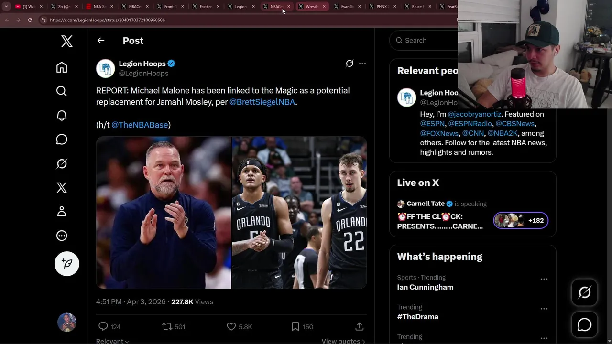
Task: Open the post's three-dot more menu
Action: (x=362, y=64)
